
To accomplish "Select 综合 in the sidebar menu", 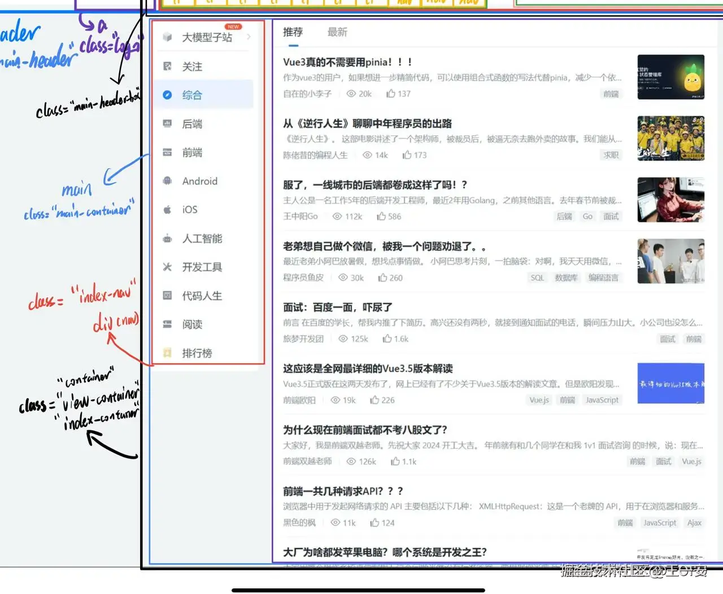I will (x=205, y=95).
